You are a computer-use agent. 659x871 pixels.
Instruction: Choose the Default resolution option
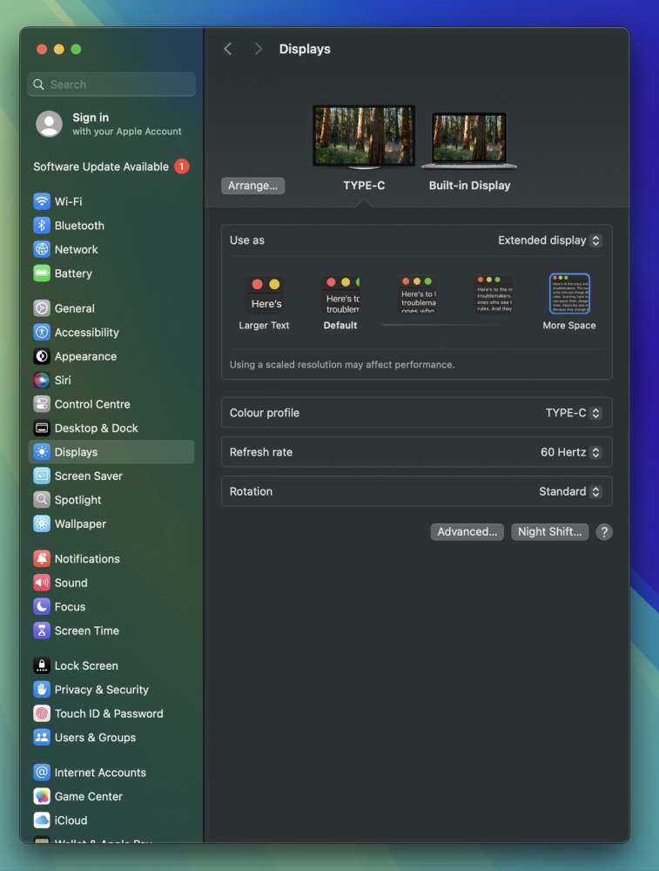click(x=341, y=302)
